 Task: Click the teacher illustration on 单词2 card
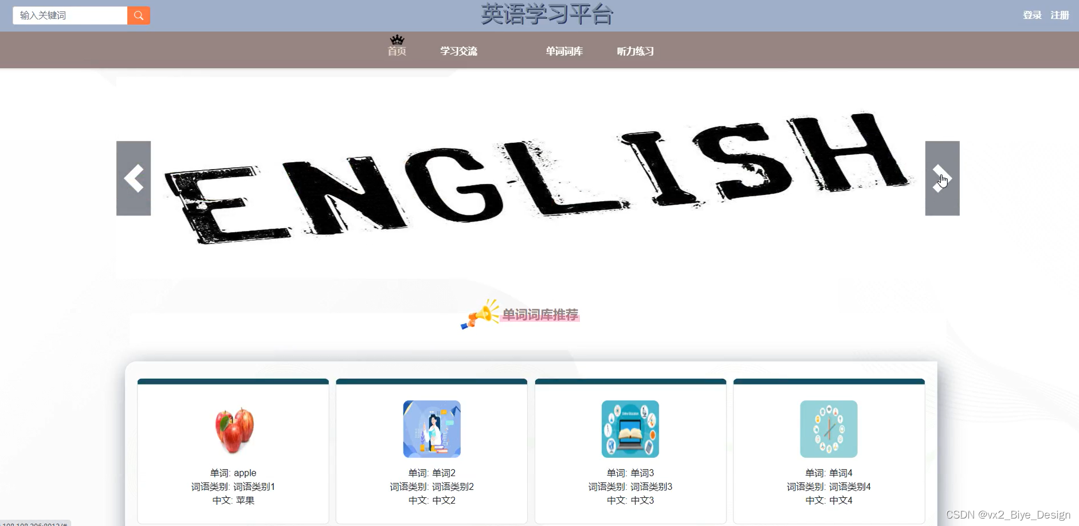click(431, 429)
